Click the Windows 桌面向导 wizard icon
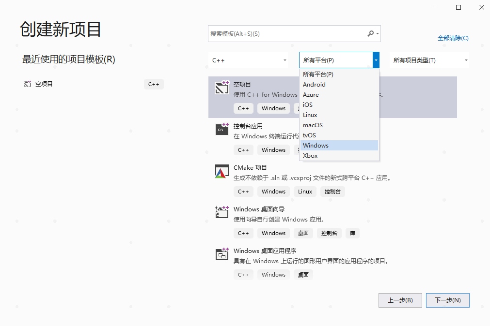This screenshot has width=490, height=326. 222,212
